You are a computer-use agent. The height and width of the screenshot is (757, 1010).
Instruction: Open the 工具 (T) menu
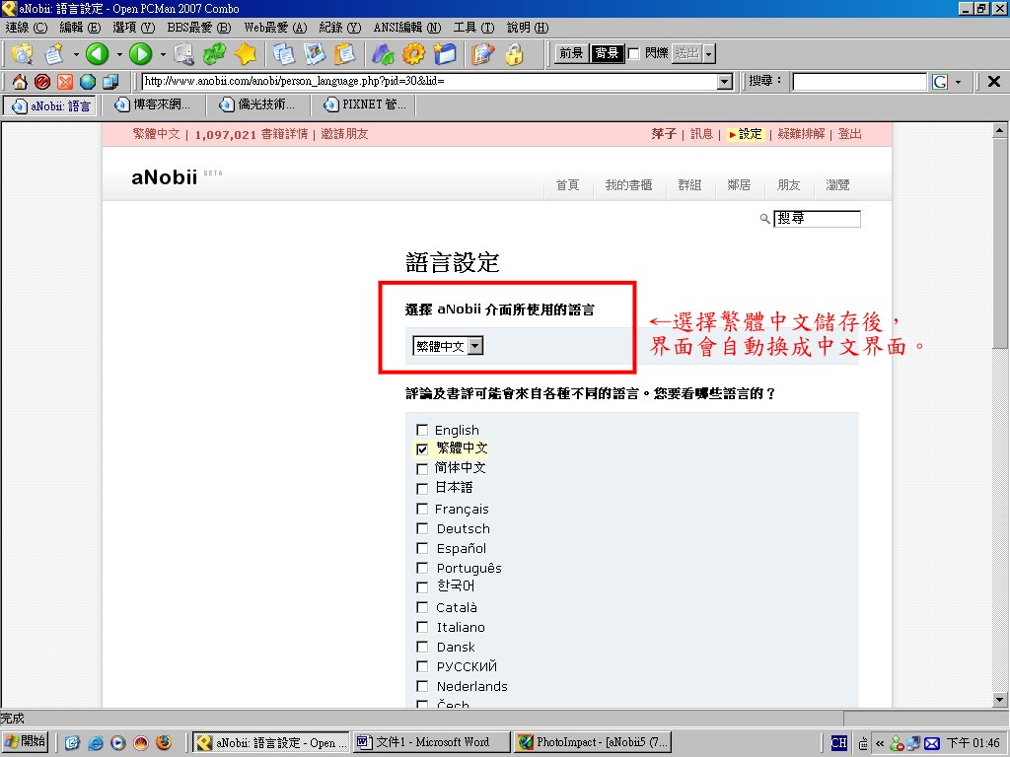(x=473, y=28)
